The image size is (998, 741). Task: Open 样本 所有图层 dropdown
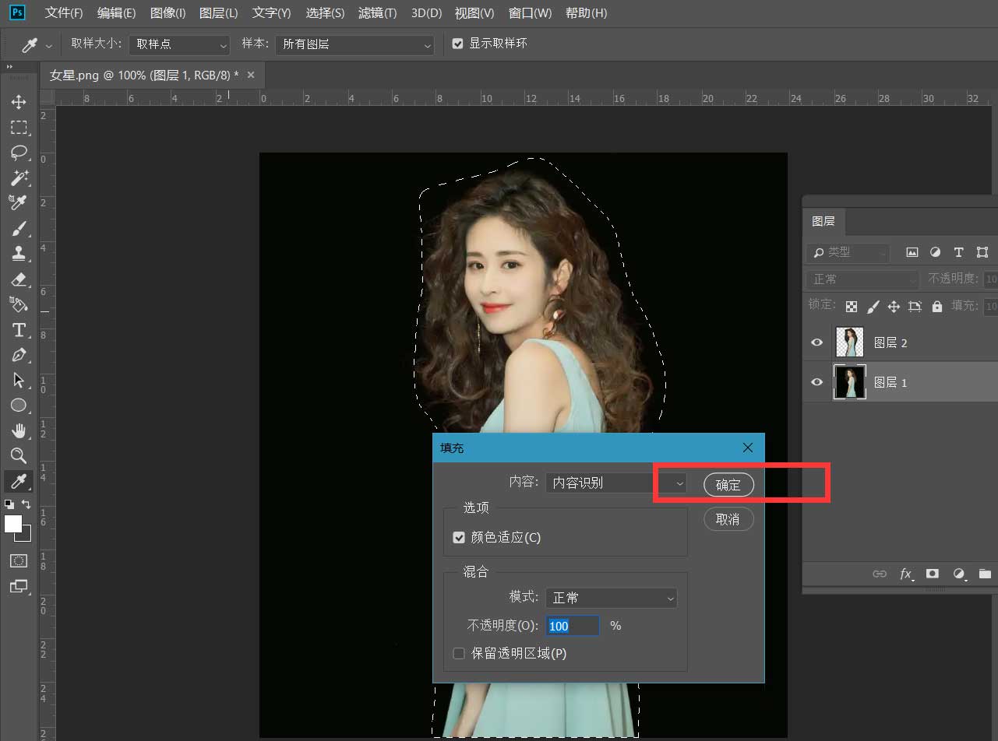(x=354, y=44)
